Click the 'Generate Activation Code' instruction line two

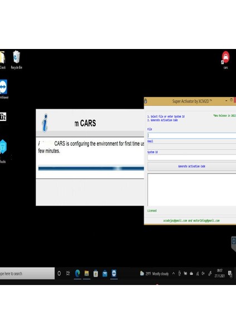coord(163,120)
